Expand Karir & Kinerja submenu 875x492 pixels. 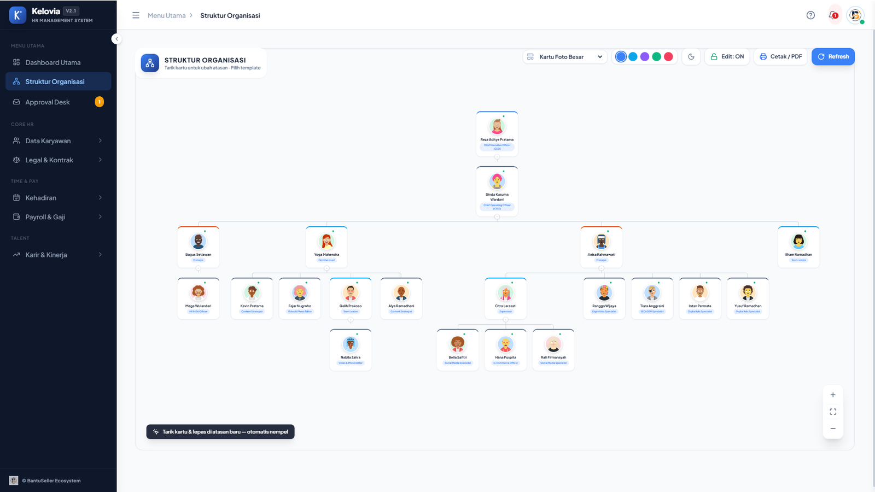58,255
